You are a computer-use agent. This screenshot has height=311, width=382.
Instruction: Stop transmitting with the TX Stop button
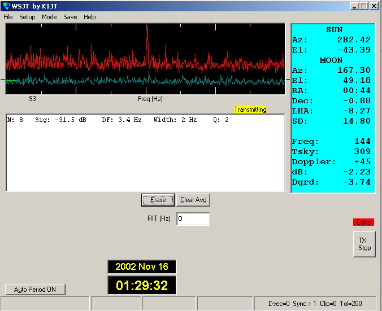tap(364, 244)
